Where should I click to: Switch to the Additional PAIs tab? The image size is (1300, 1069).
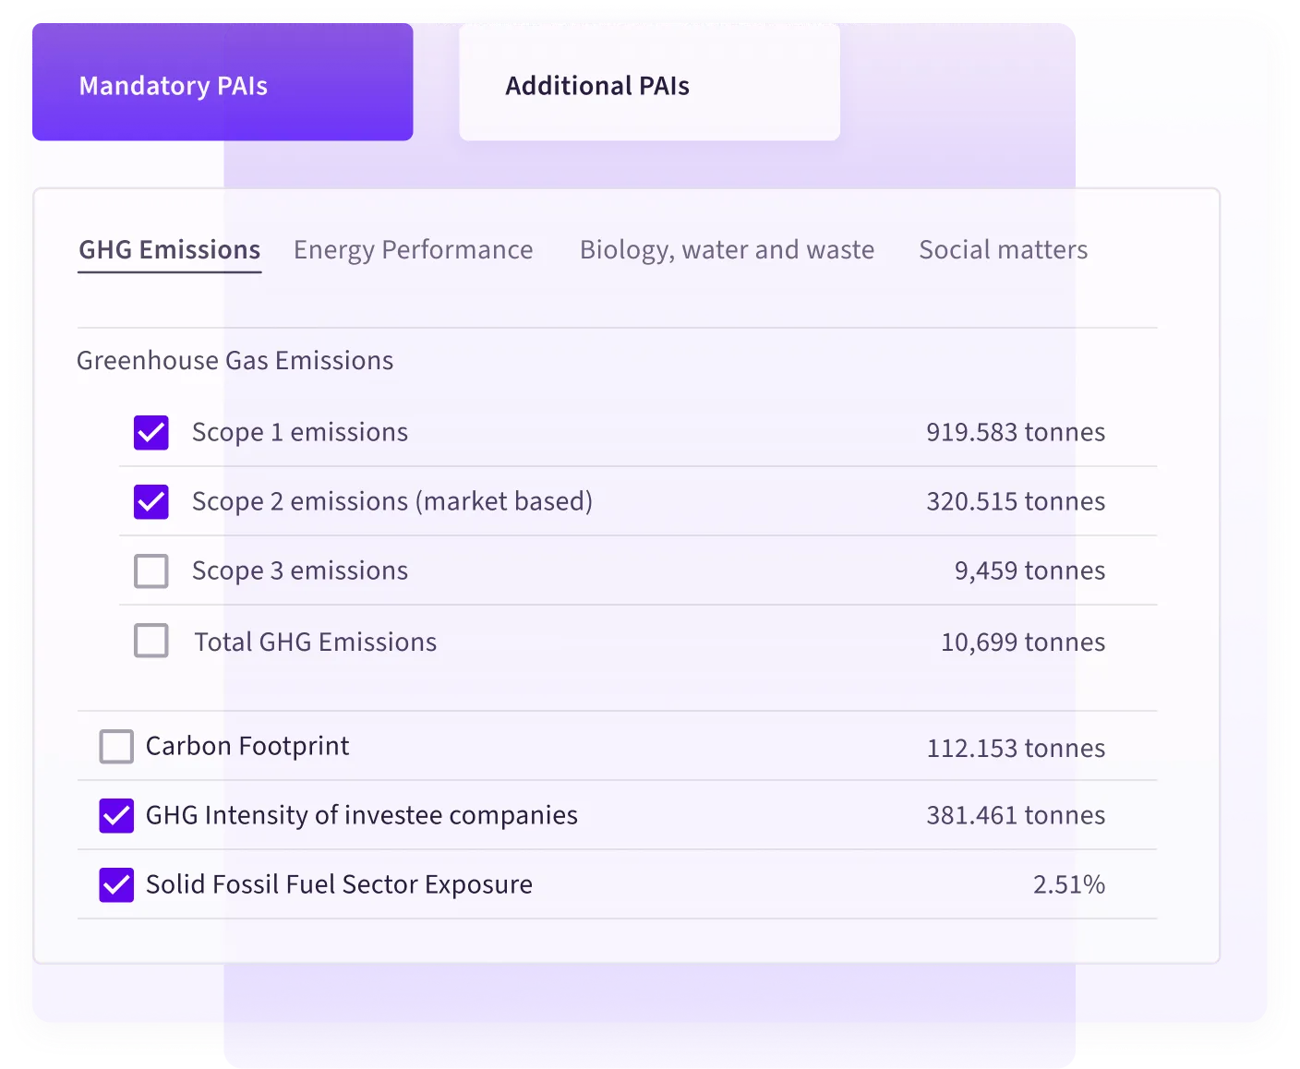(597, 85)
